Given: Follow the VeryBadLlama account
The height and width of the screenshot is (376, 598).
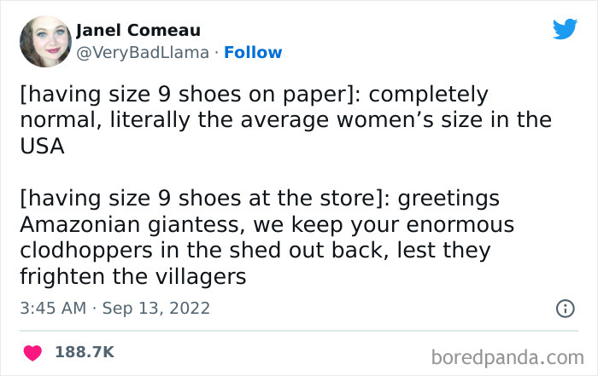Looking at the screenshot, I should (254, 53).
